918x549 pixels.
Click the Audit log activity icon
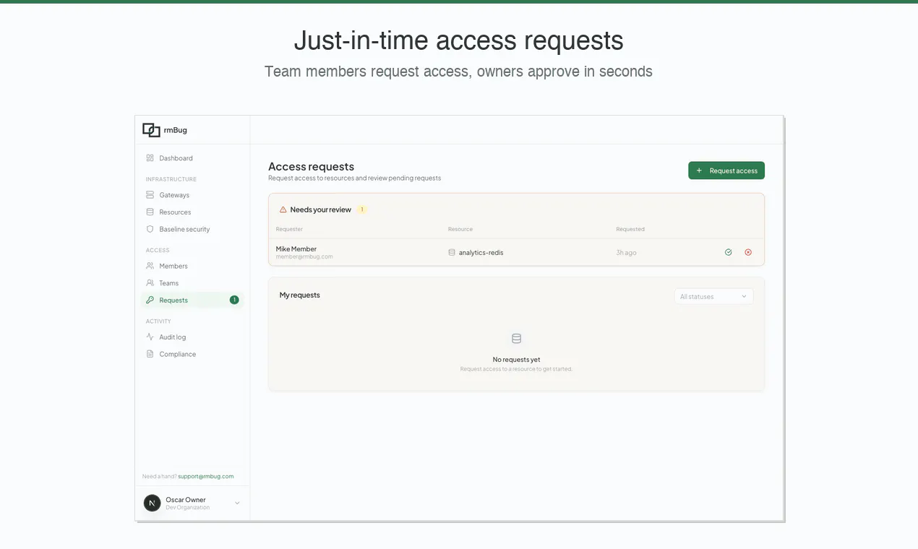tap(150, 337)
